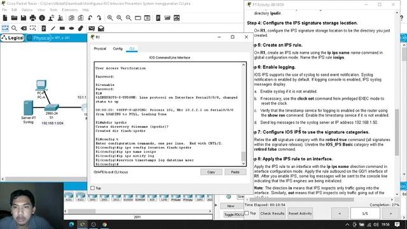This screenshot has height=229, width=407.
Task: Choose the Resize shape tool
Action: point(32,28)
